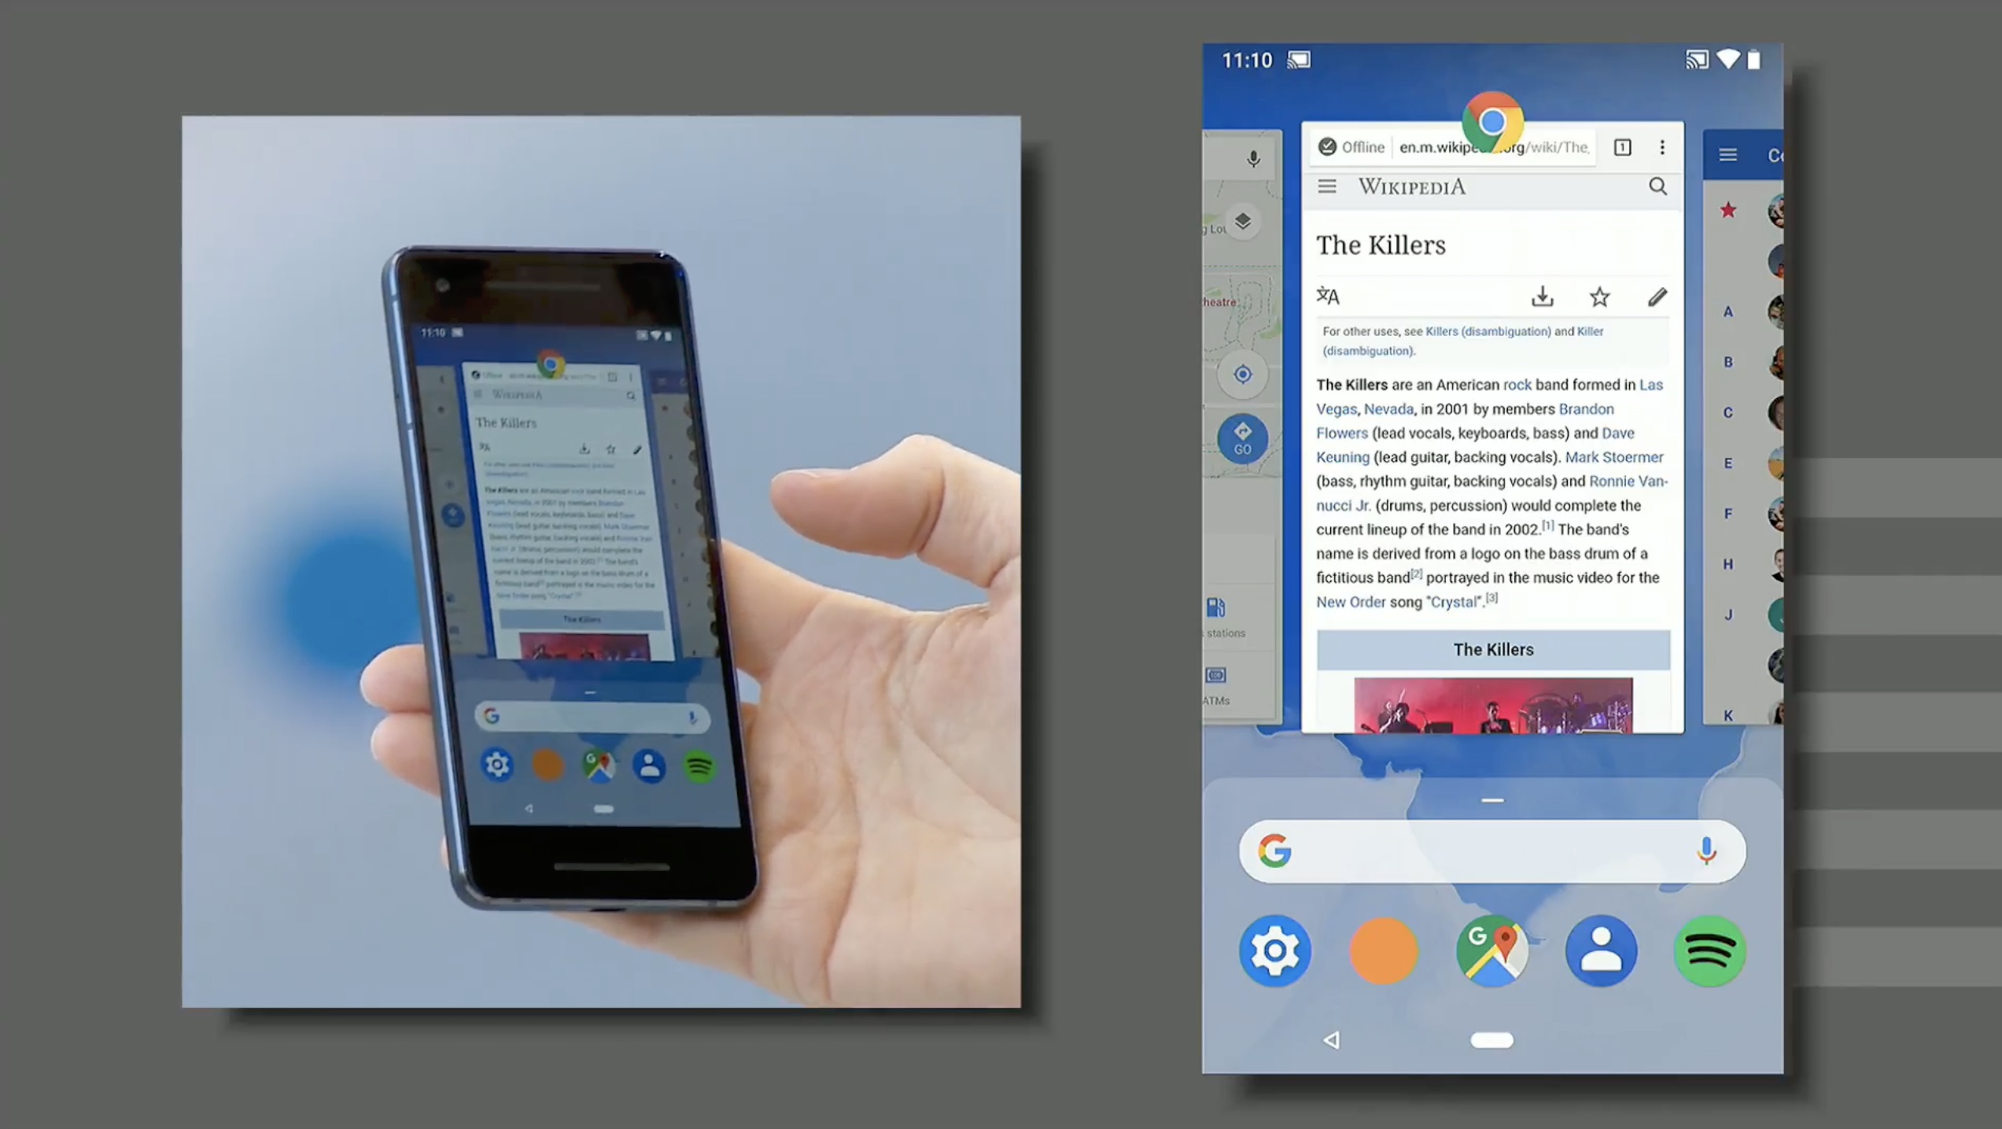Click the Chrome browser icon
Screen dimensions: 2002x1129
pos(1492,123)
